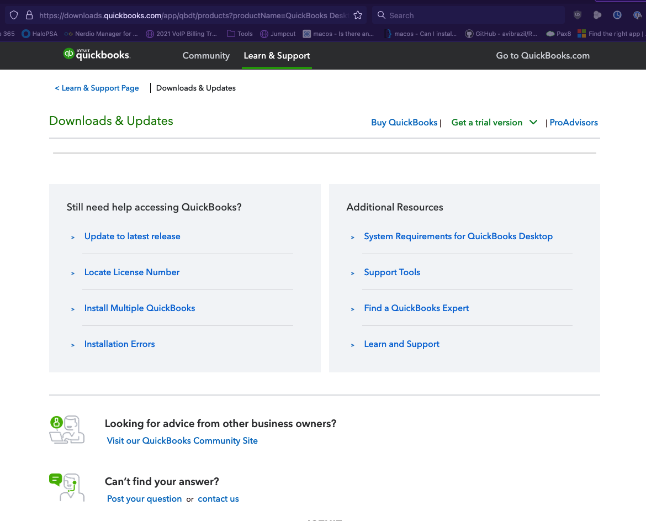Click the GitHub avibrazil bookmark
Image resolution: width=646 pixels, height=521 pixels.
coord(501,34)
